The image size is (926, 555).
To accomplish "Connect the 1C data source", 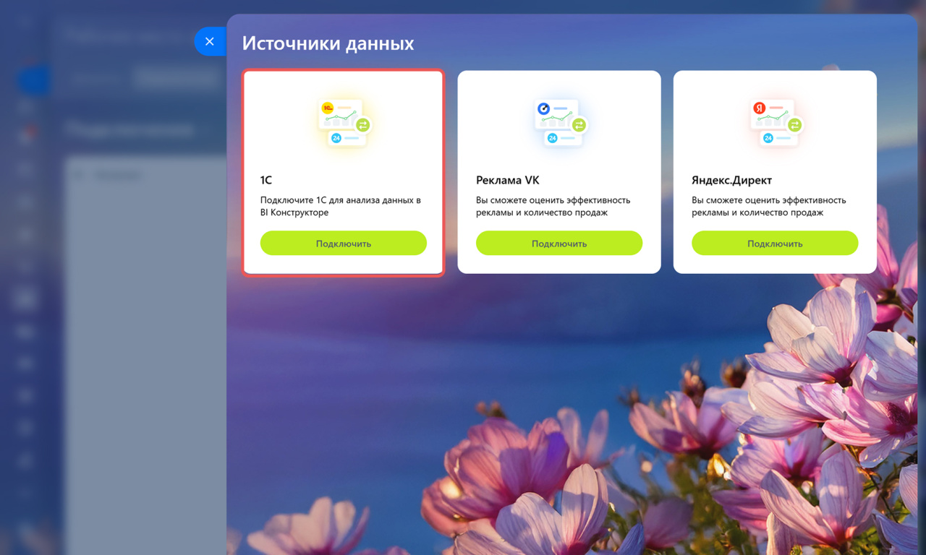I will 344,244.
